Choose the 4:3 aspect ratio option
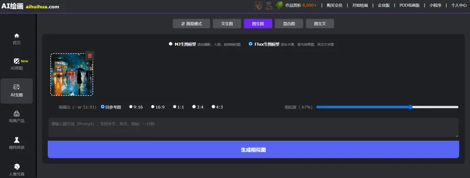The image size is (470, 178). (213, 107)
